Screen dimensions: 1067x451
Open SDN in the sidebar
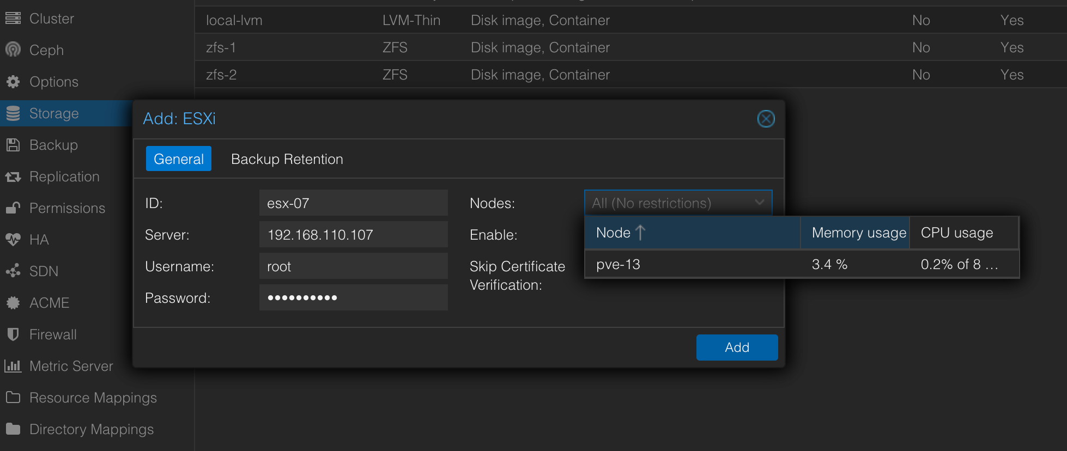click(x=44, y=271)
